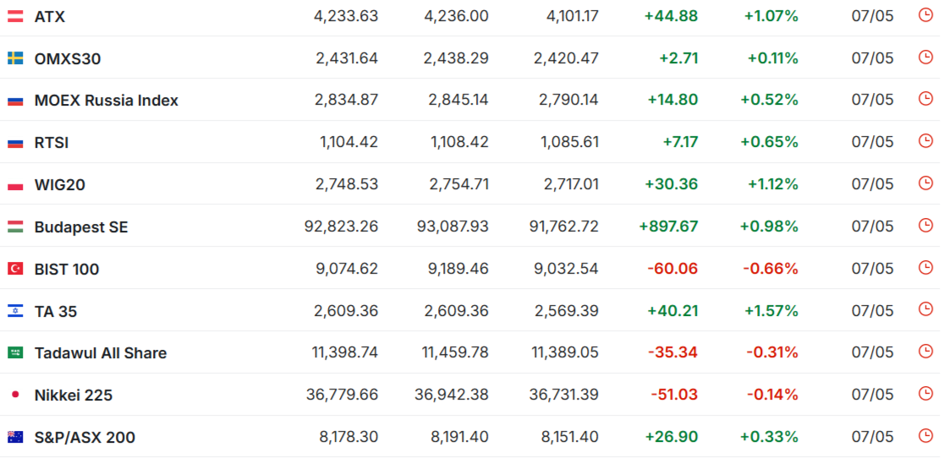Click the clock icon in RTSI row

[x=925, y=141]
